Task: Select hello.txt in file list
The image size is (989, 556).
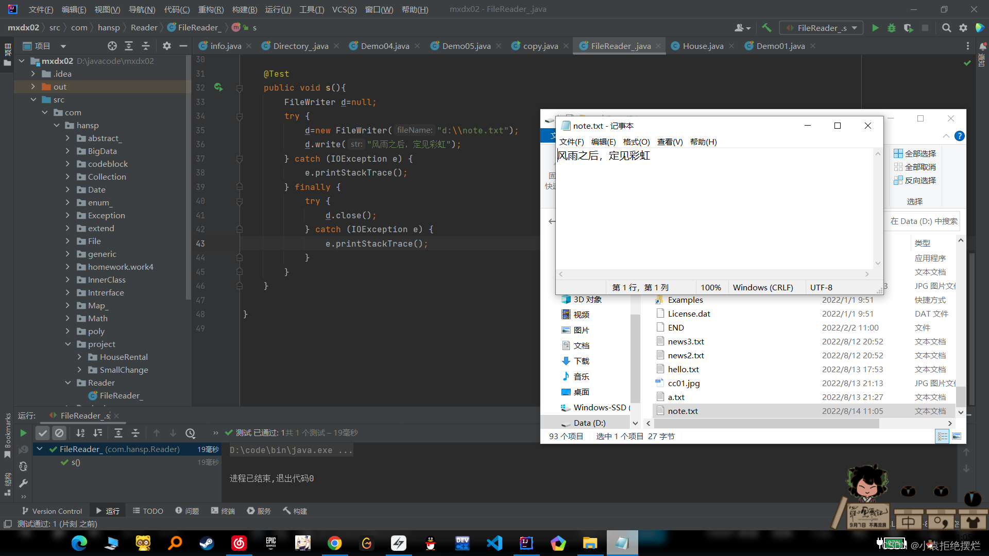Action: coord(683,369)
